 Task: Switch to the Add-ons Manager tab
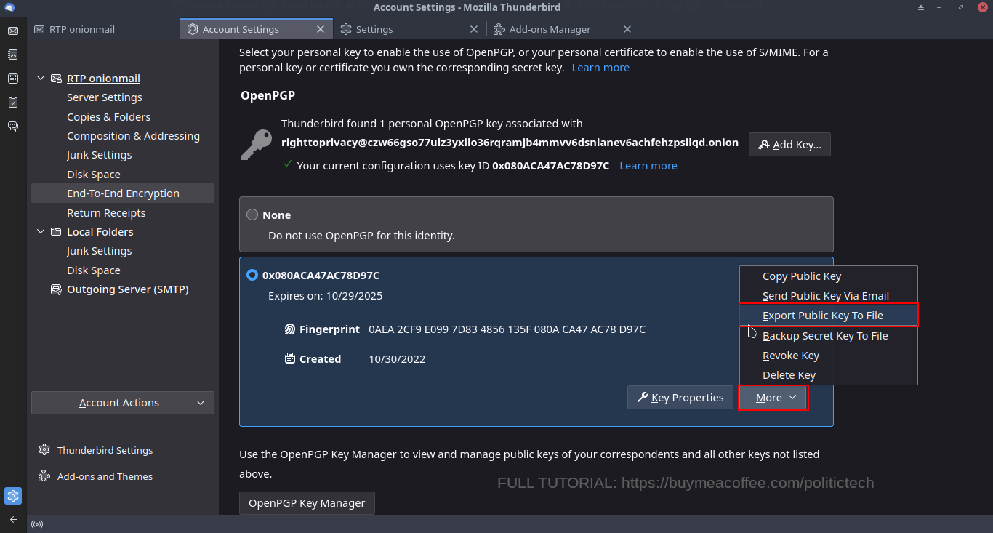pos(563,29)
